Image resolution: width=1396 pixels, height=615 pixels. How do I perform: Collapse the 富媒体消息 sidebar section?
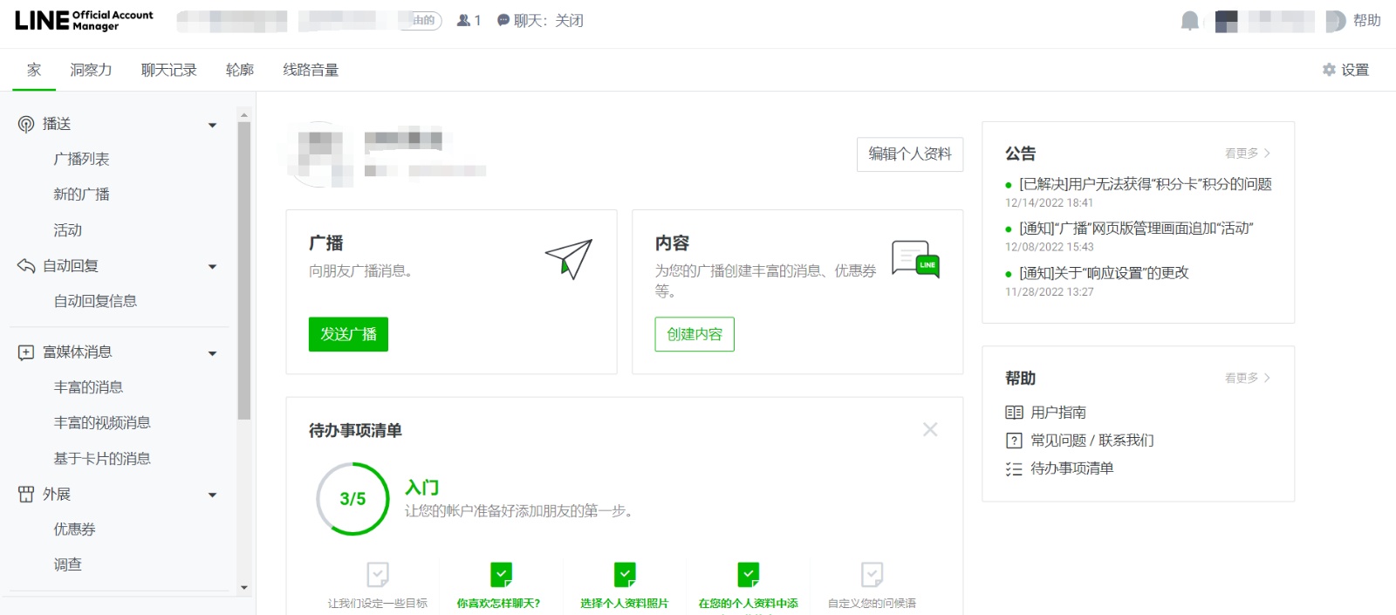[212, 352]
